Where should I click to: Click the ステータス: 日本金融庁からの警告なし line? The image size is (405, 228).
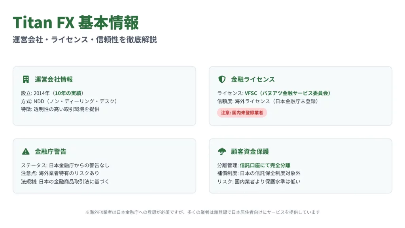click(x=65, y=165)
